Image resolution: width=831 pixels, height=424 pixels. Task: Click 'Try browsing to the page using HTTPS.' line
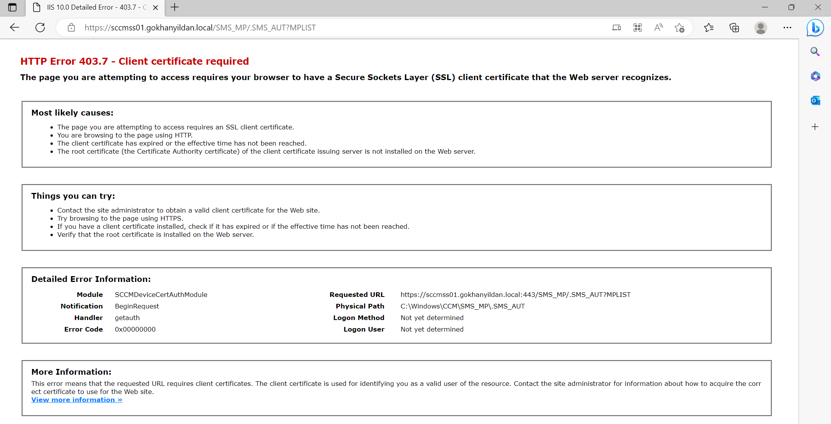tap(120, 218)
